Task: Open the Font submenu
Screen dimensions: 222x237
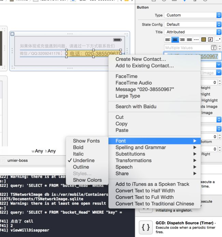Action: click(x=154, y=141)
